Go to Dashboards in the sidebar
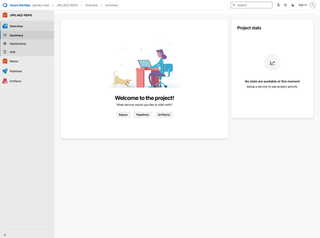This screenshot has width=320, height=238. 18,44
